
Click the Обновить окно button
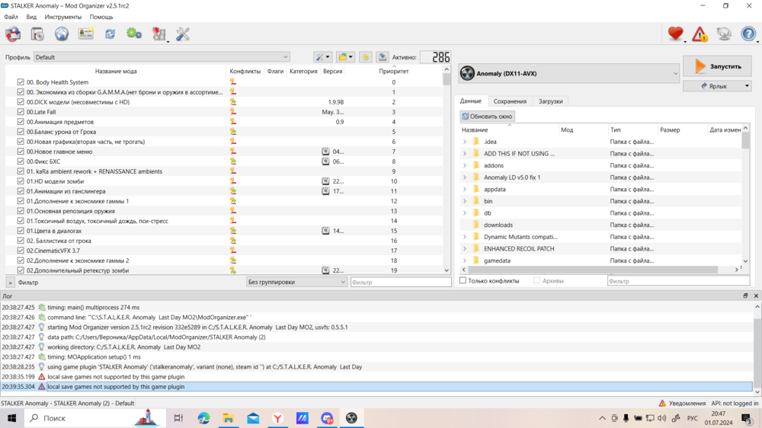click(488, 117)
